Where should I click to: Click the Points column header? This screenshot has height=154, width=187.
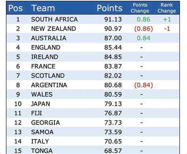coord(110,8)
